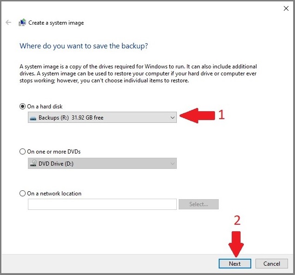295x275 pixels.
Task: Click the disc icon beside DVD Drive (D:)
Action: (33, 163)
